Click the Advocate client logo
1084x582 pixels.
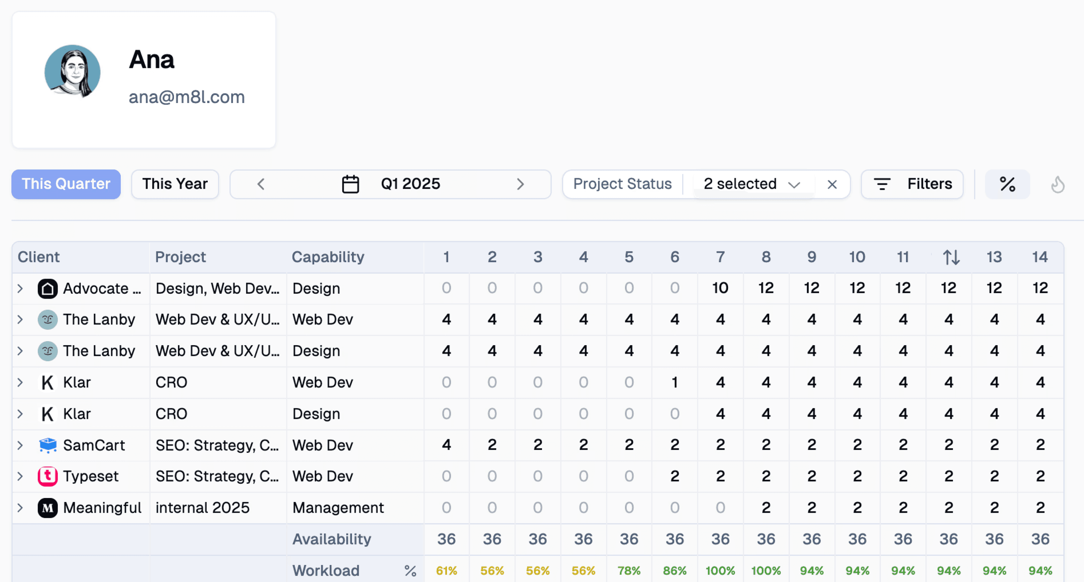pyautogui.click(x=48, y=289)
